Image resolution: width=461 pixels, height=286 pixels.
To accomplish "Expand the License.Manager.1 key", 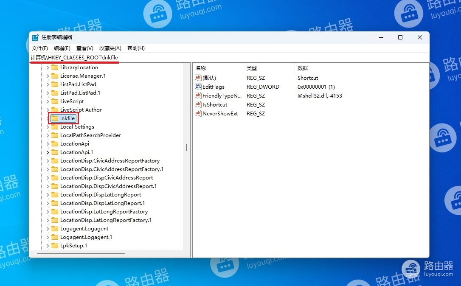I will tap(48, 76).
